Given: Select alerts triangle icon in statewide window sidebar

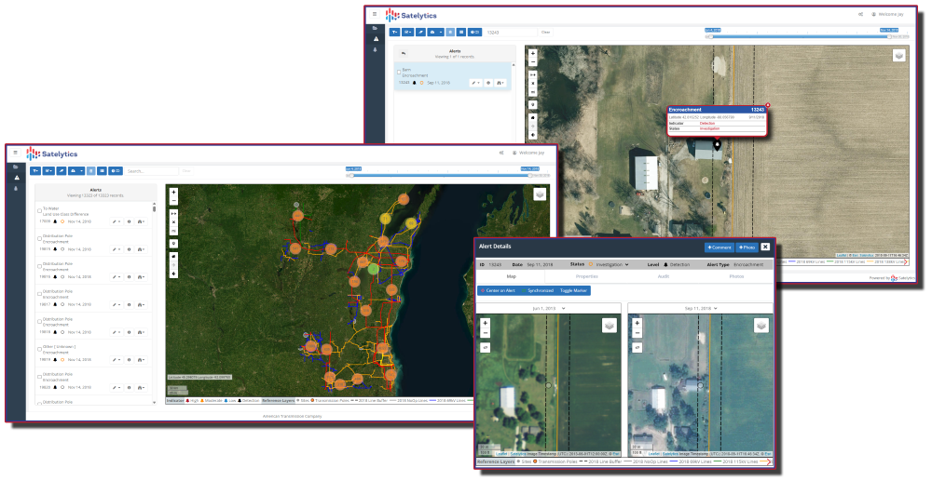Looking at the screenshot, I should (16, 178).
